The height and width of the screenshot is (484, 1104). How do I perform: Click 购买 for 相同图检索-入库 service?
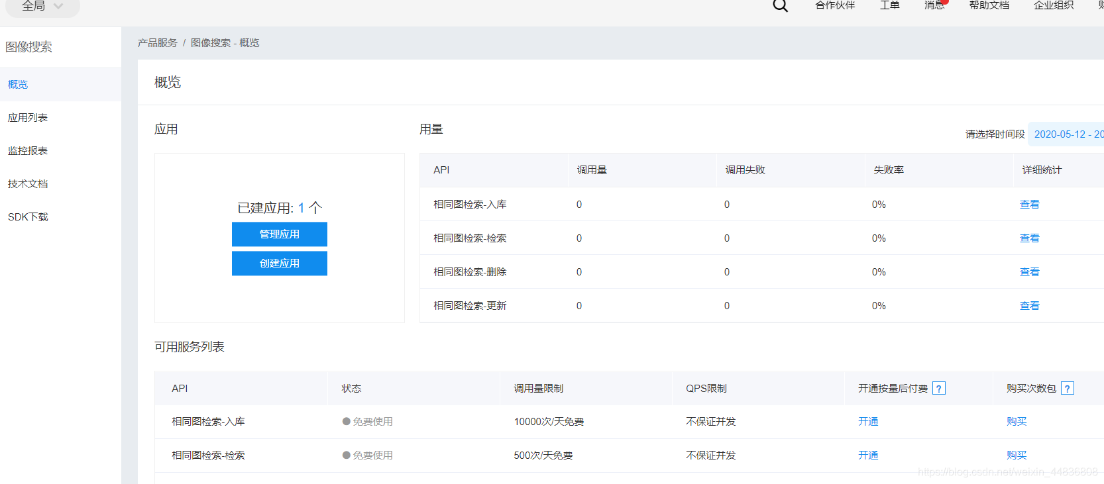(x=1017, y=422)
